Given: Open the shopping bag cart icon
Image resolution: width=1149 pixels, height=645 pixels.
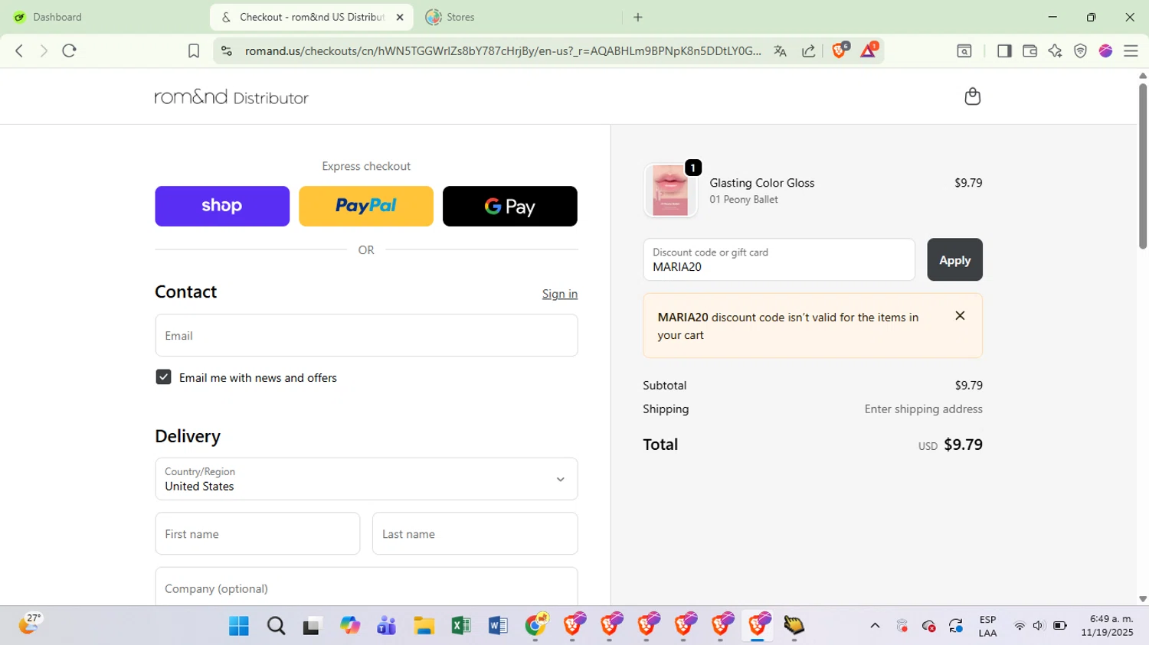Looking at the screenshot, I should (973, 96).
